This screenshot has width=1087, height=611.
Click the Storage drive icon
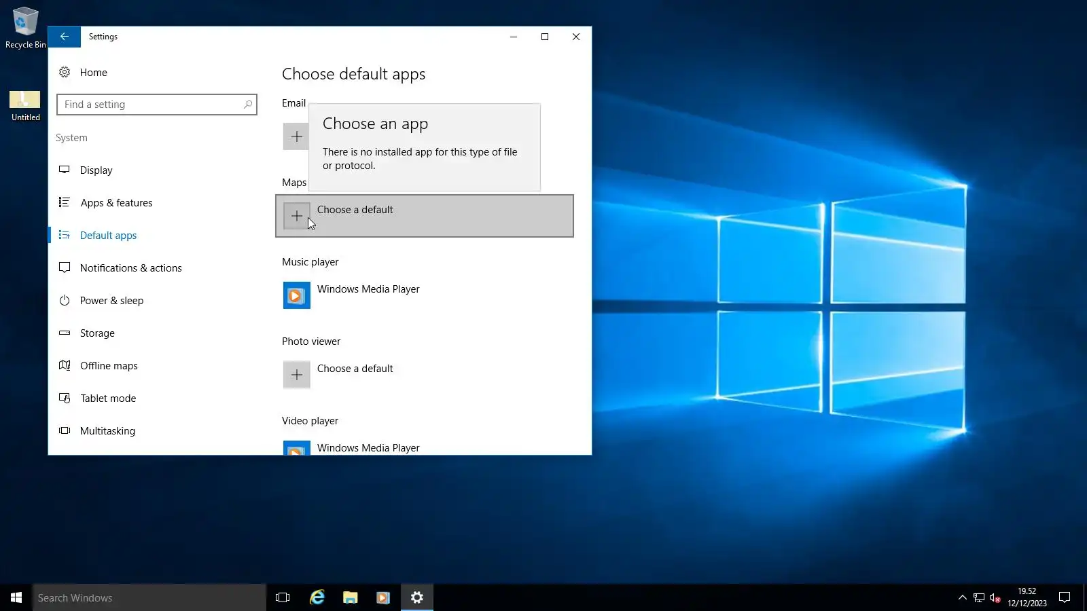pyautogui.click(x=65, y=333)
